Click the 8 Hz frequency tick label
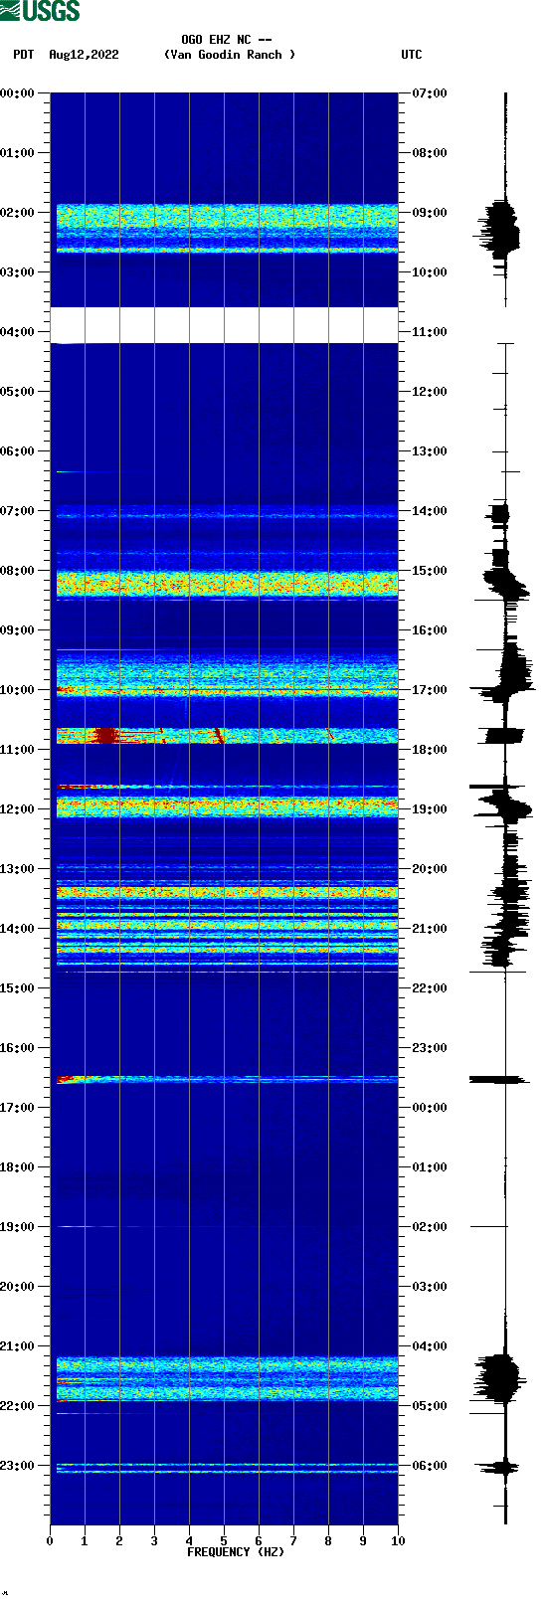This screenshot has width=549, height=1604. coord(328,1541)
